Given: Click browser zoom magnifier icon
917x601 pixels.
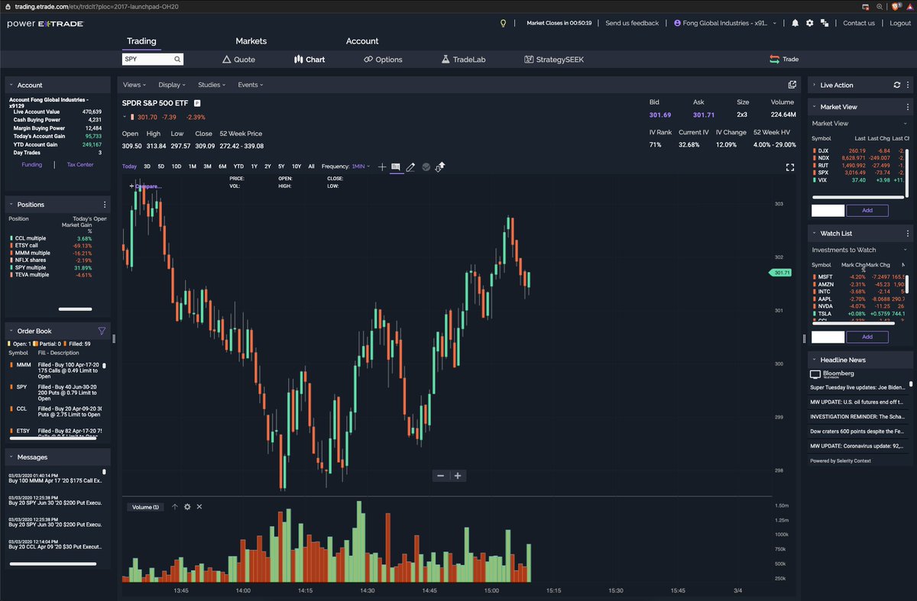Looking at the screenshot, I should tap(880, 5).
